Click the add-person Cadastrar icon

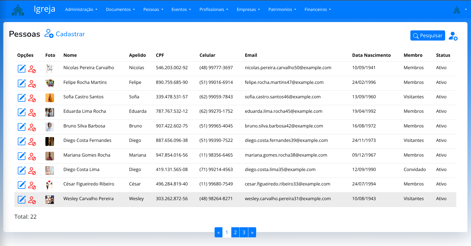click(49, 33)
